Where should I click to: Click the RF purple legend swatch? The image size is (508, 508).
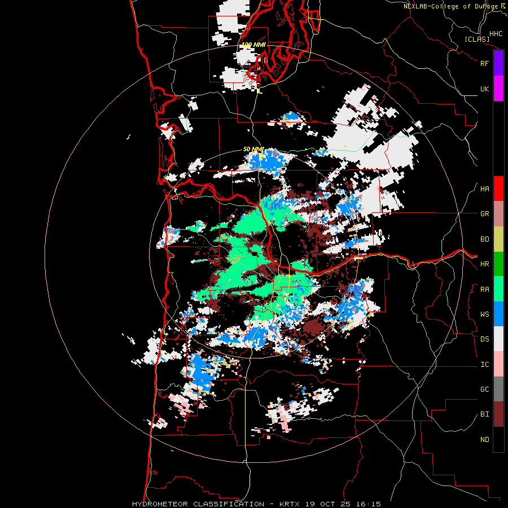(498, 63)
